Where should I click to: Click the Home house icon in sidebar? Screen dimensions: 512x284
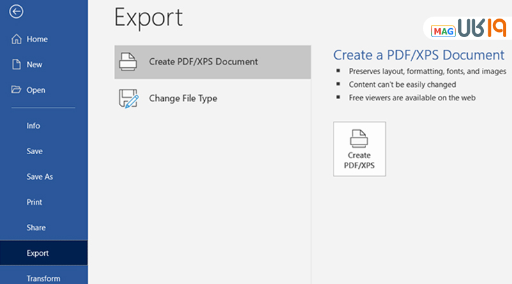click(x=17, y=39)
